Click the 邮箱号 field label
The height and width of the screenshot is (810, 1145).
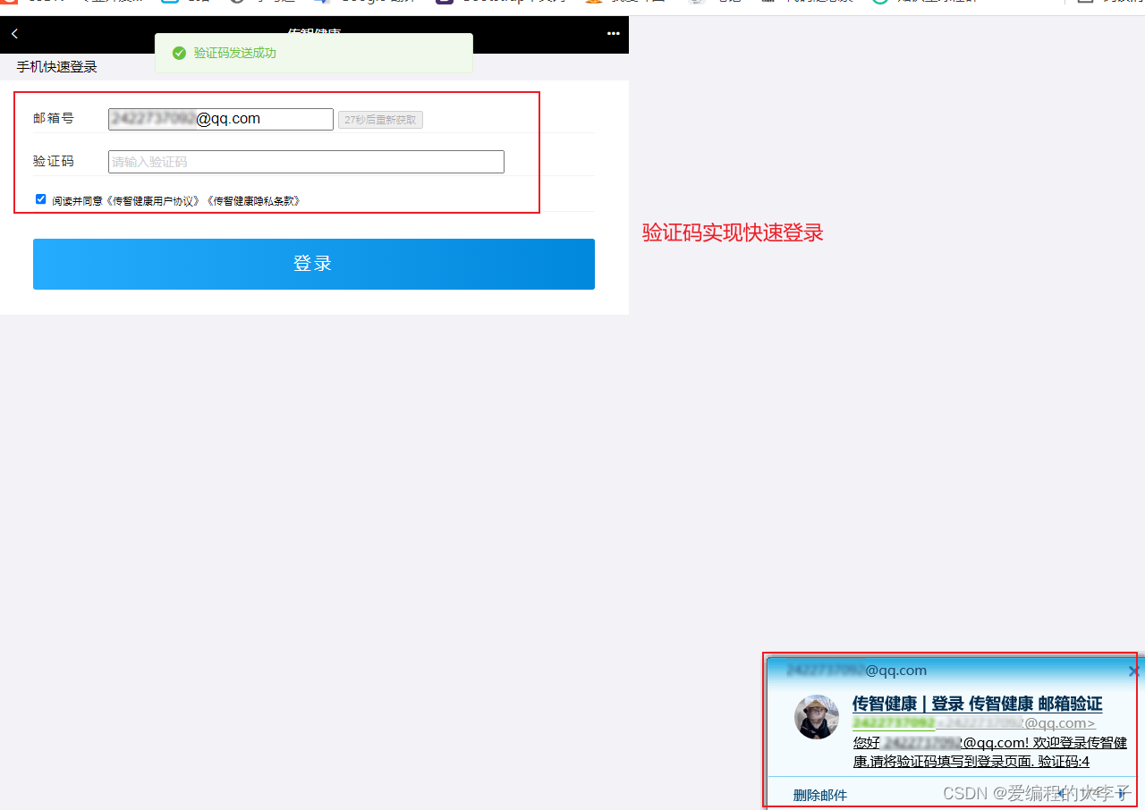(54, 118)
